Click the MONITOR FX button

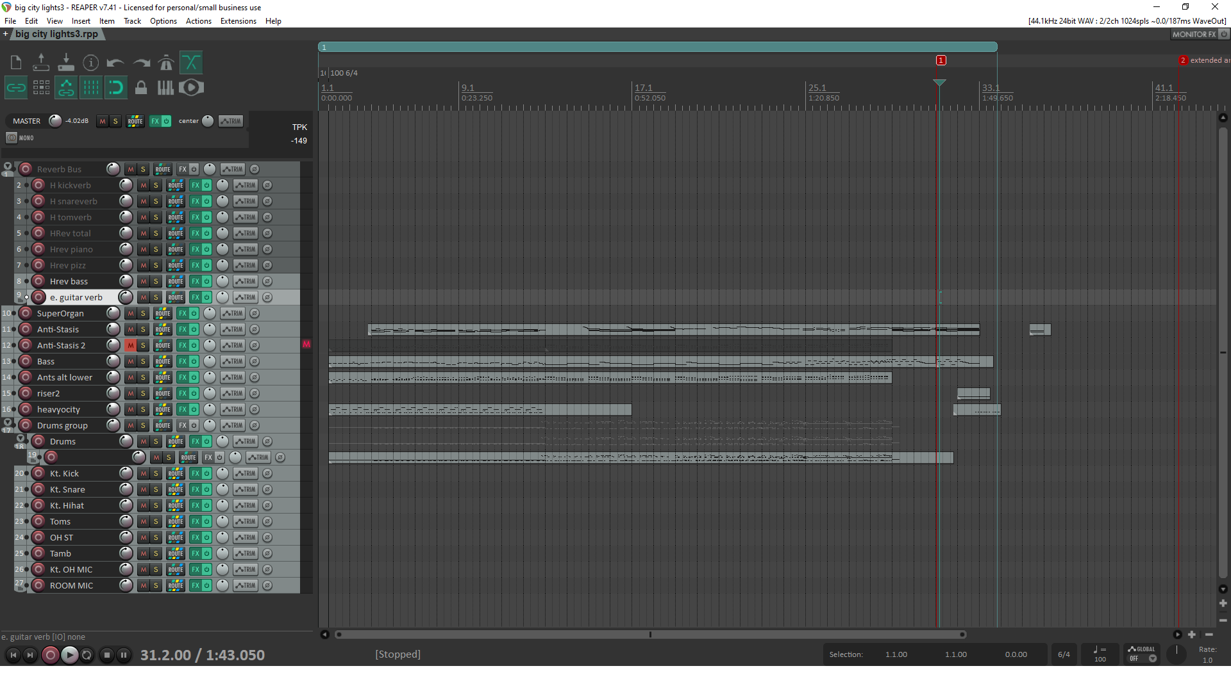pyautogui.click(x=1194, y=35)
